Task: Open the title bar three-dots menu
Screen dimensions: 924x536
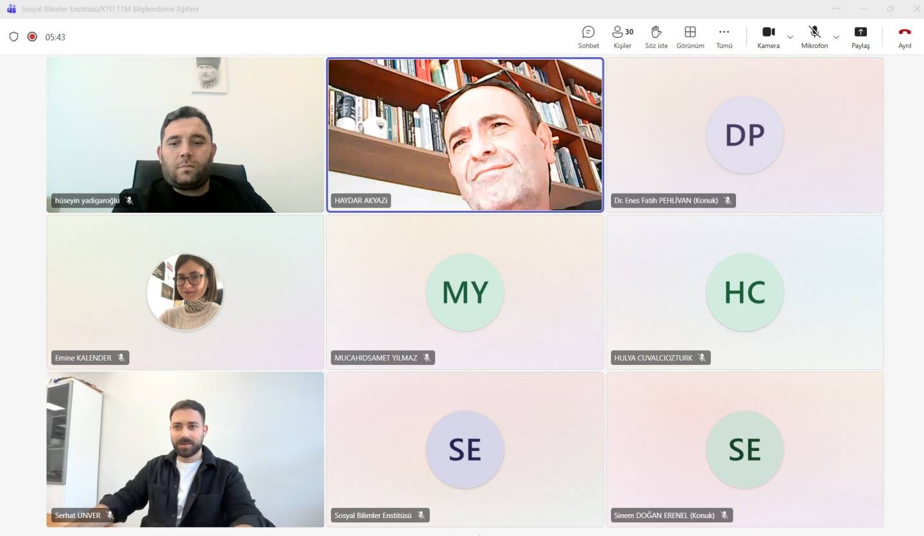Action: [x=835, y=9]
